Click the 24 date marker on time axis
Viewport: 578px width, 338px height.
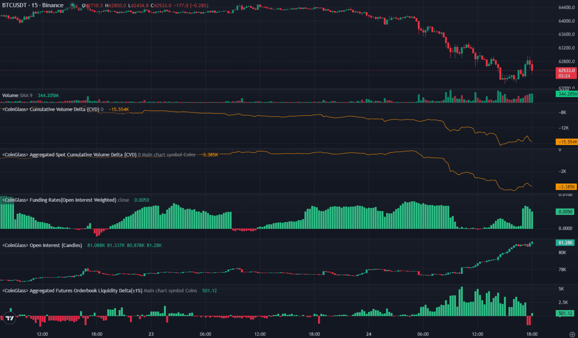368,334
